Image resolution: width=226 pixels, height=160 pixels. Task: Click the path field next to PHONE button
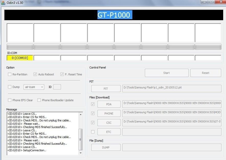tap(172, 113)
